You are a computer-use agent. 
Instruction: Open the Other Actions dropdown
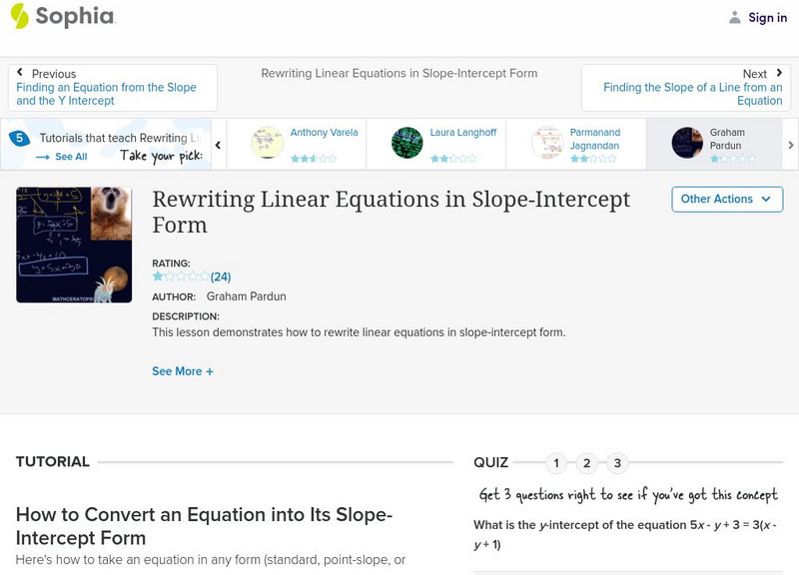coord(726,199)
